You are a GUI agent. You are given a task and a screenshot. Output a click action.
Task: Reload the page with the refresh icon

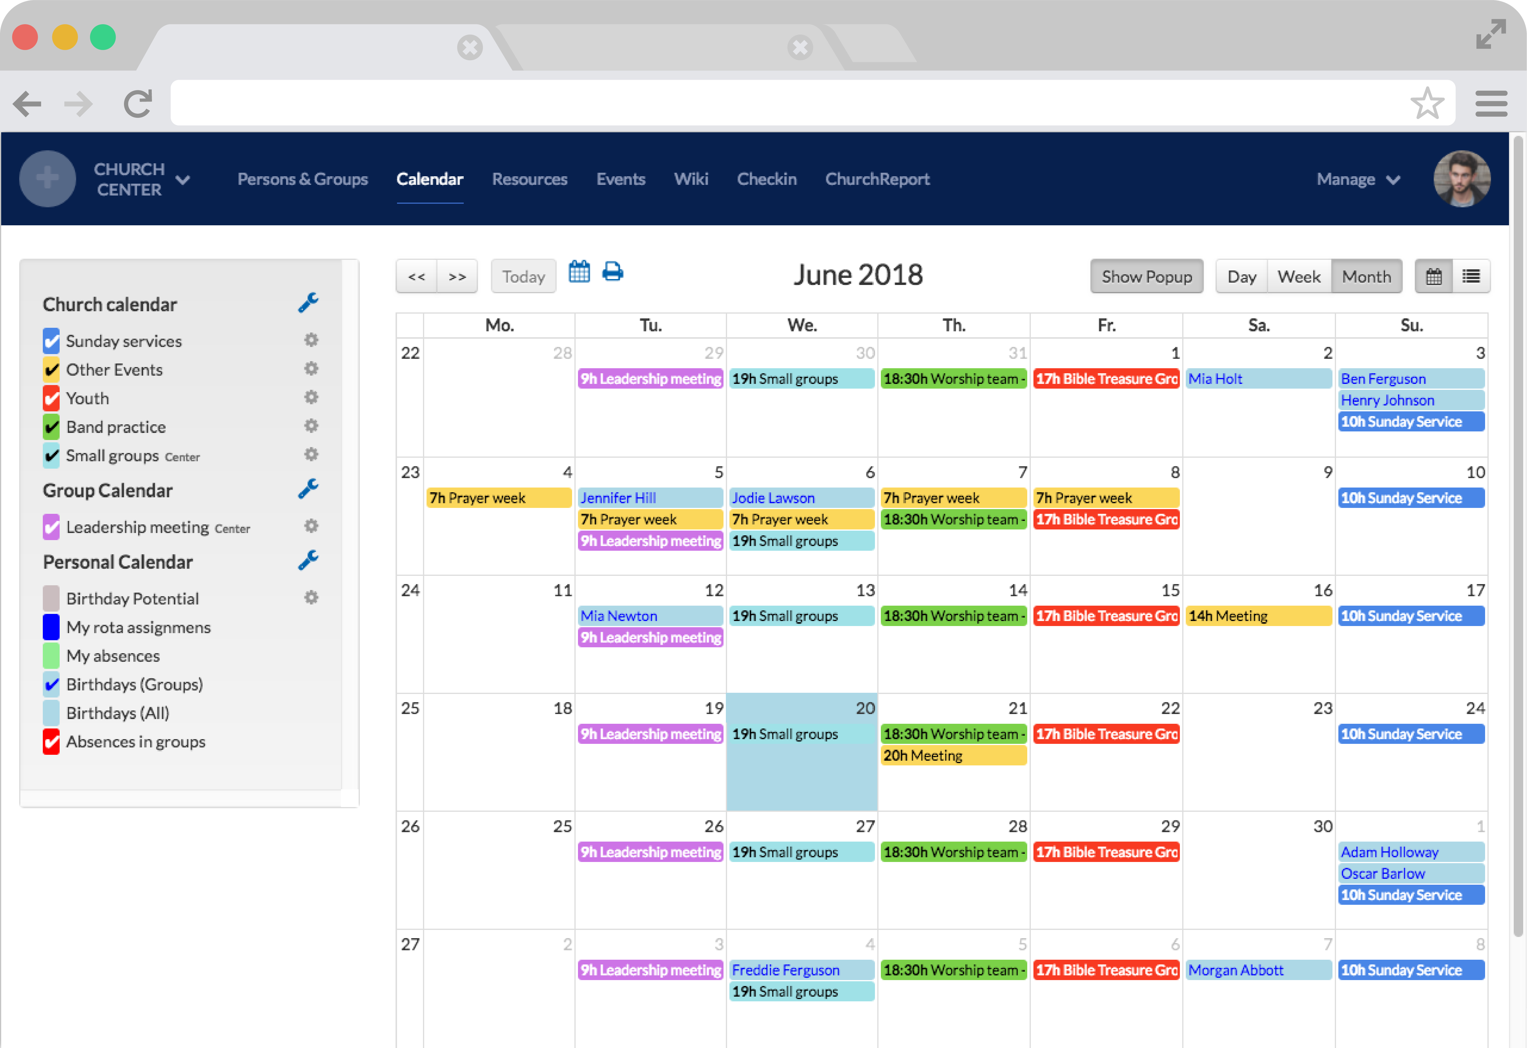(138, 103)
